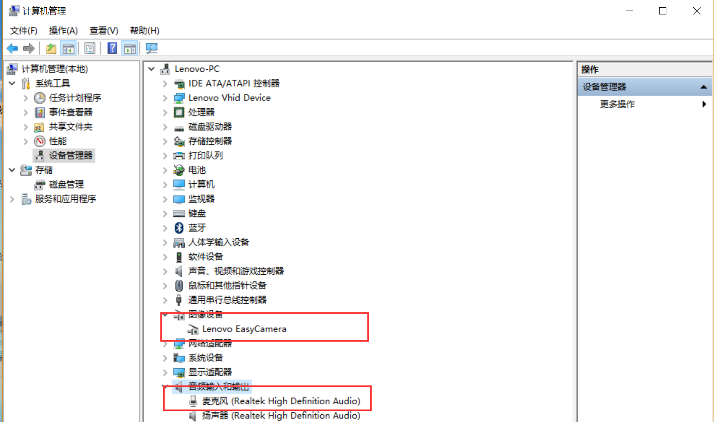Collapse the 存储 tree node
The image size is (714, 422).
(12, 170)
